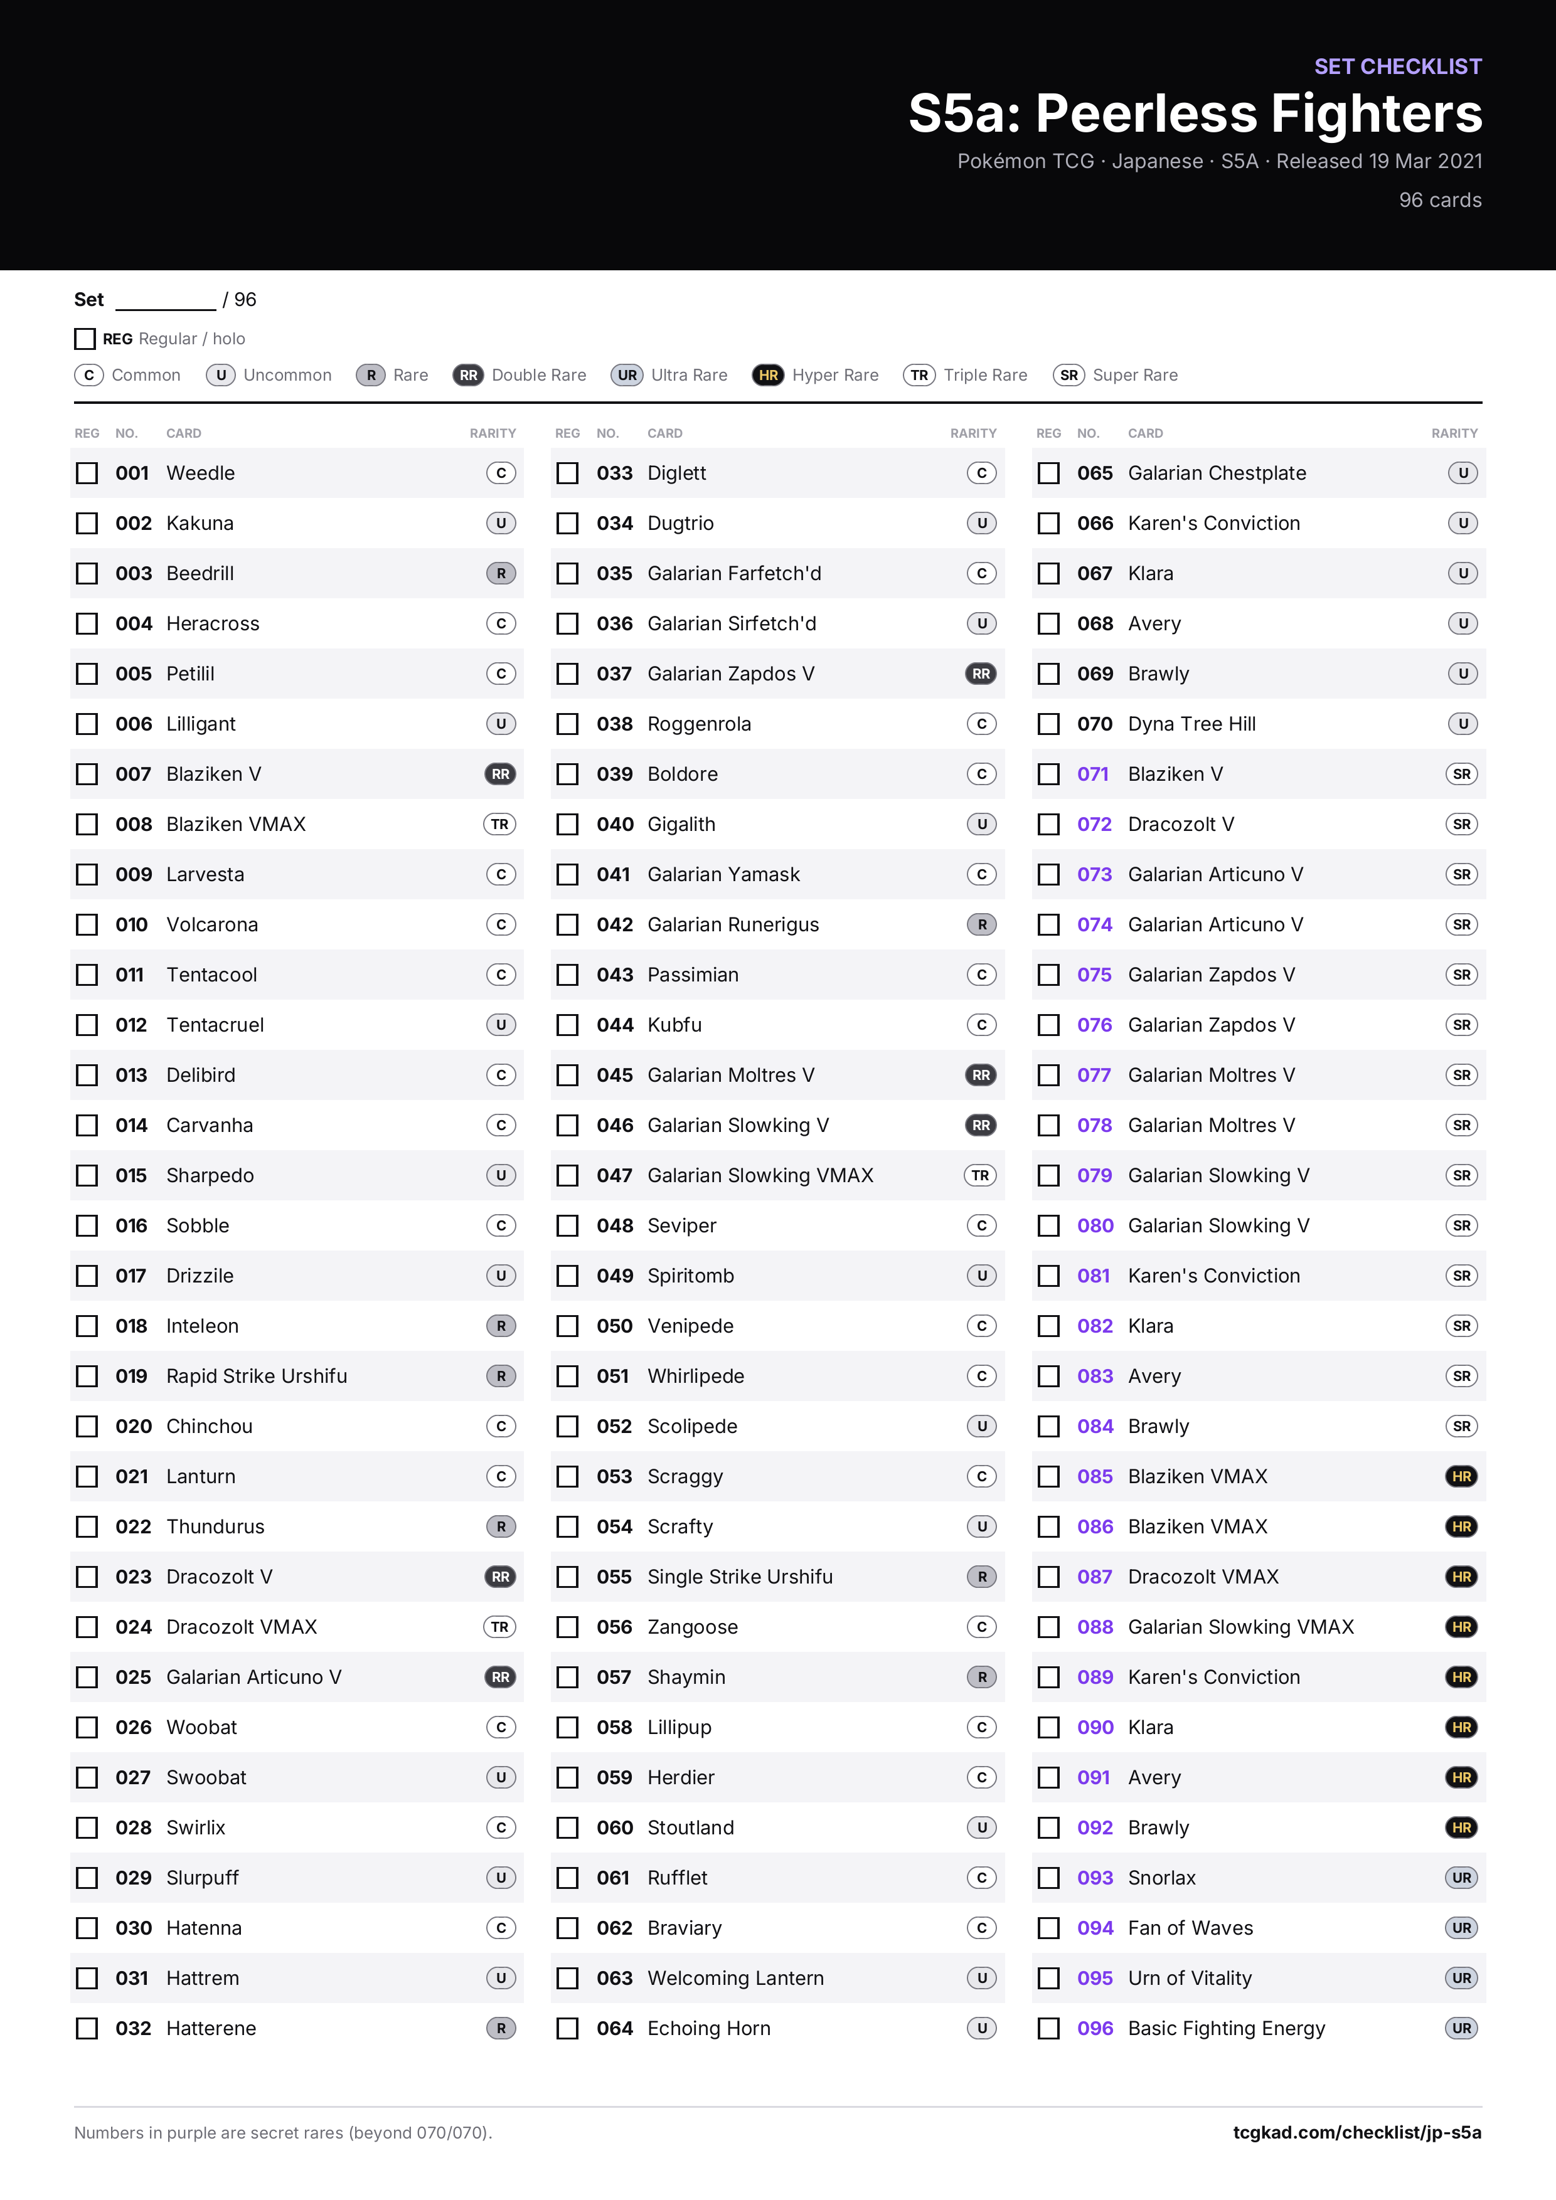Tick the checkbox for 001 Weedle
Screen dimensions: 1556x2200
pyautogui.click(x=87, y=473)
